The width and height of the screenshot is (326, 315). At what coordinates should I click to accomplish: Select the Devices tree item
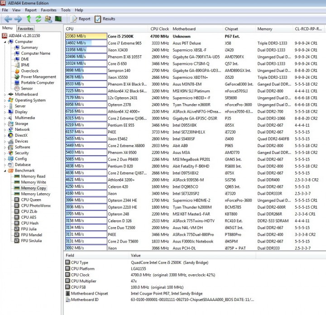[x=21, y=141]
